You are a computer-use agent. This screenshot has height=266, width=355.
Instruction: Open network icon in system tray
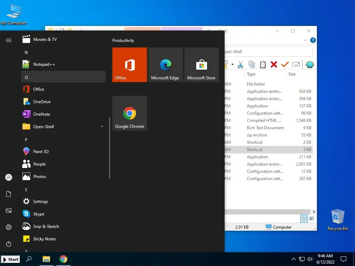302,259
